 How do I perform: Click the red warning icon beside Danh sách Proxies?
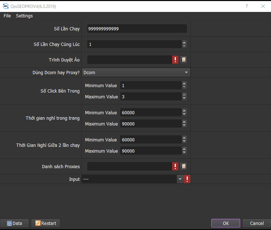point(175,166)
